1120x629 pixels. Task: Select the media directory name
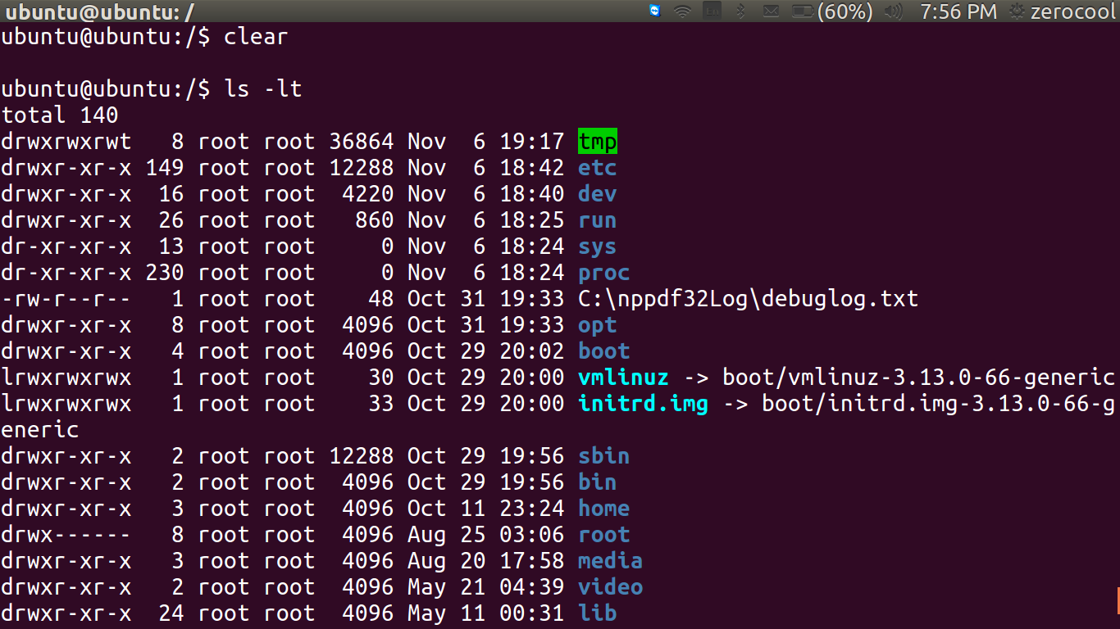coord(611,561)
